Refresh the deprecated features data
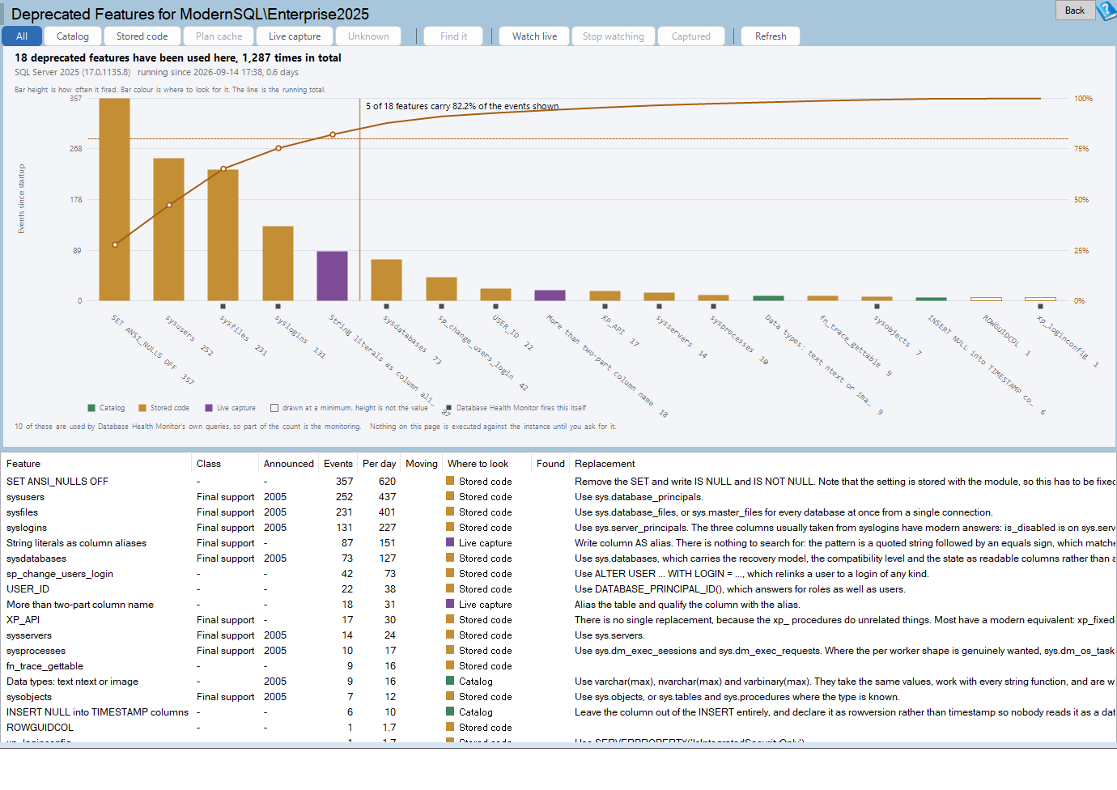Screen dimensions: 1117x790 click(771, 36)
